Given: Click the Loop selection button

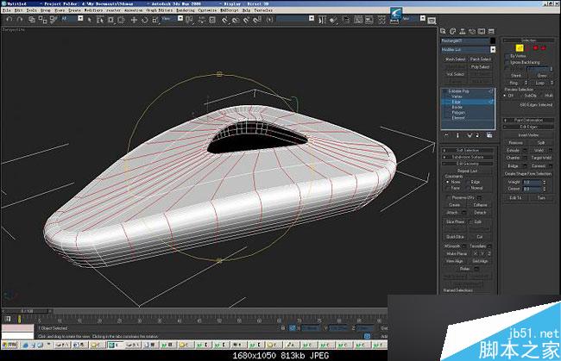Looking at the screenshot, I should (x=540, y=83).
